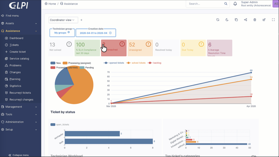This screenshot has width=279, height=157.
Task: Toggle dashboard night mode moon icon
Action: click(227, 20)
